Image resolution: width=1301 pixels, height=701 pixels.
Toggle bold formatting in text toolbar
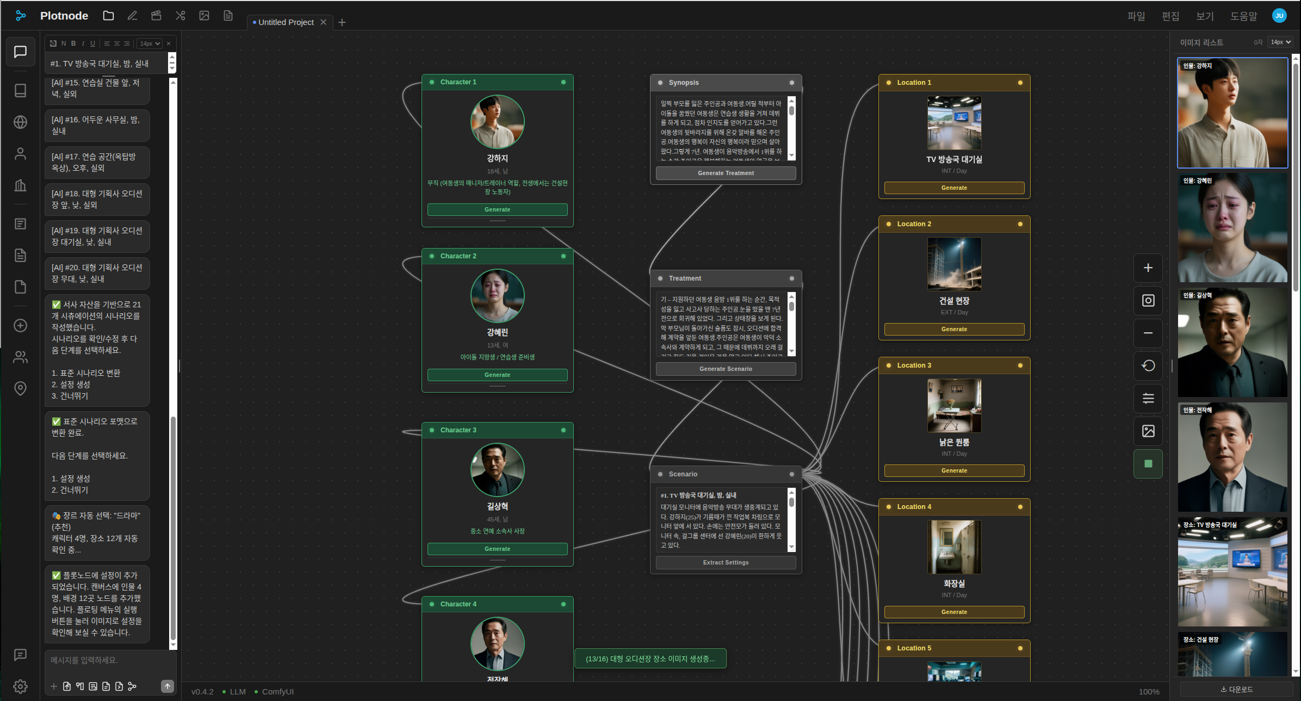tap(73, 44)
